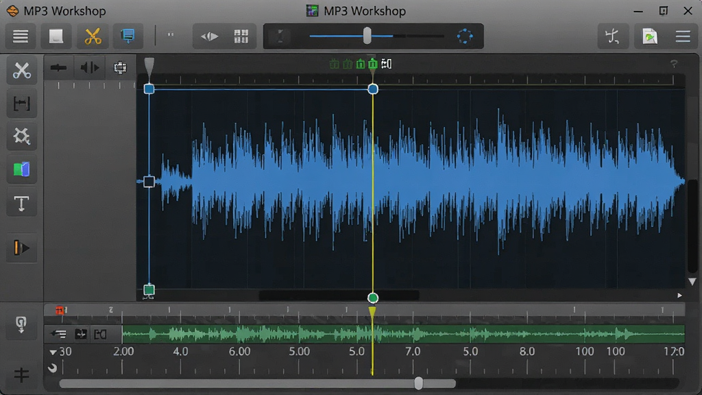Click the green square handle at bottom-left of the waveform
702x395 pixels.
pos(149,290)
